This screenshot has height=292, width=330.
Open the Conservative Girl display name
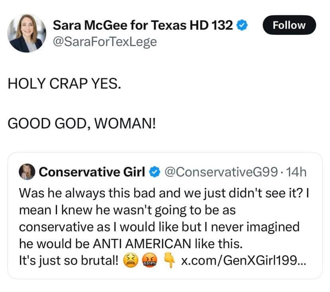92,172
